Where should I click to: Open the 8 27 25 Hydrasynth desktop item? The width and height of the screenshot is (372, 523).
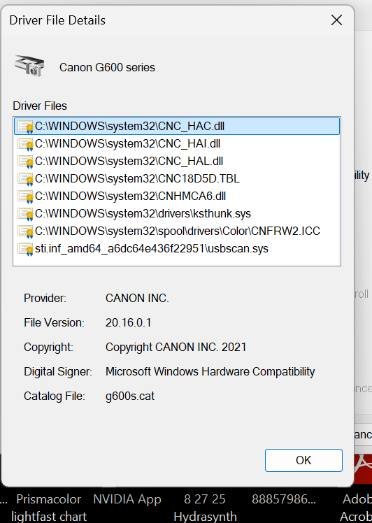point(205,508)
